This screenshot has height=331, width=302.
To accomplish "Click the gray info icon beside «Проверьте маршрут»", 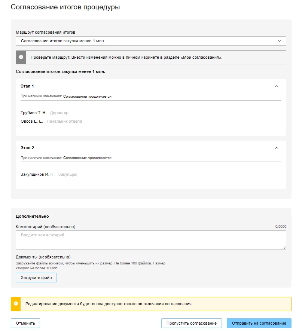I will coord(21,57).
